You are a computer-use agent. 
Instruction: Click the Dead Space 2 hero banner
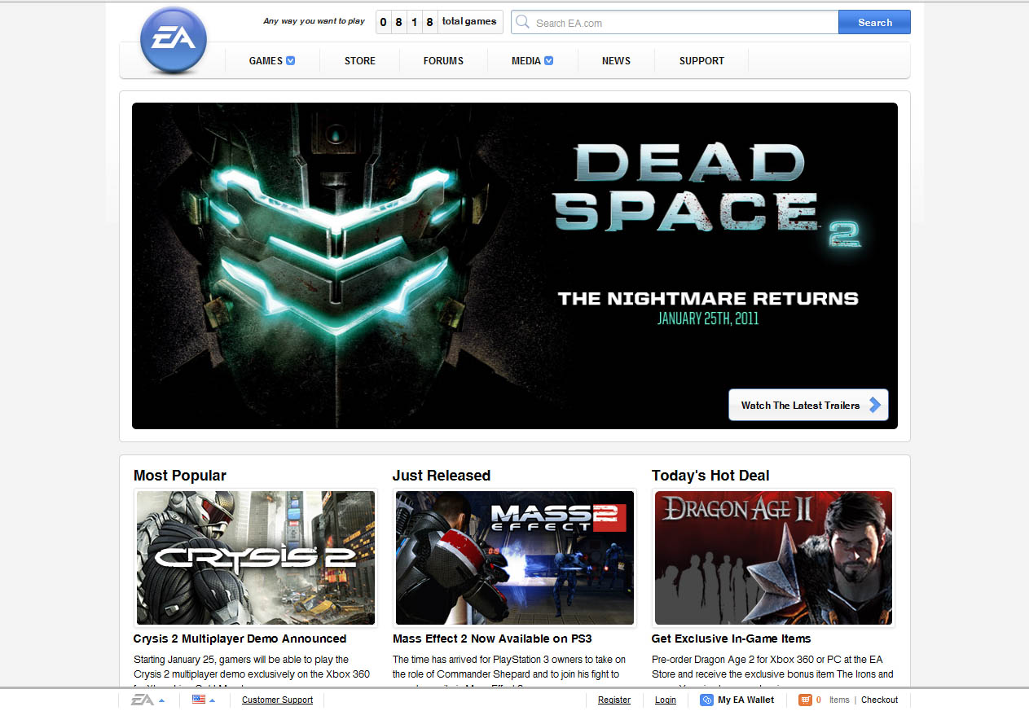pyautogui.click(x=515, y=266)
